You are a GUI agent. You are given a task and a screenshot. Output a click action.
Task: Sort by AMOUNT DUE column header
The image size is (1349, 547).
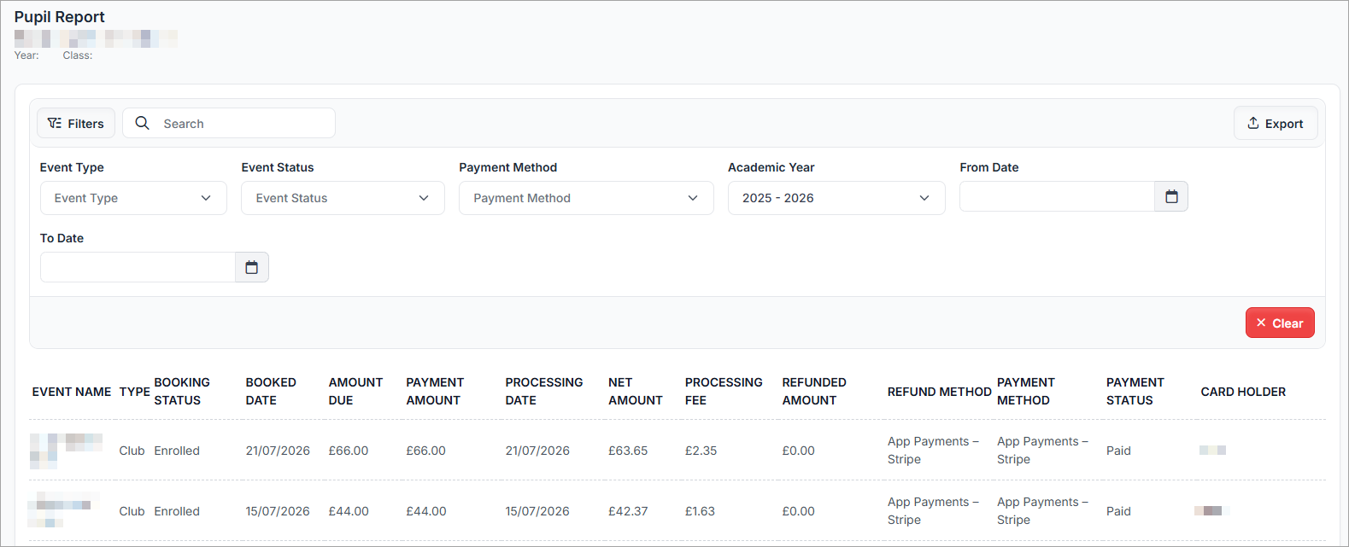(x=355, y=391)
